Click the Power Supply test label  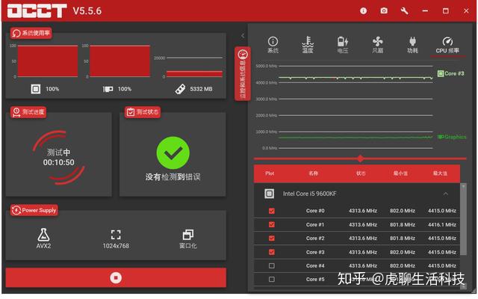(x=34, y=210)
